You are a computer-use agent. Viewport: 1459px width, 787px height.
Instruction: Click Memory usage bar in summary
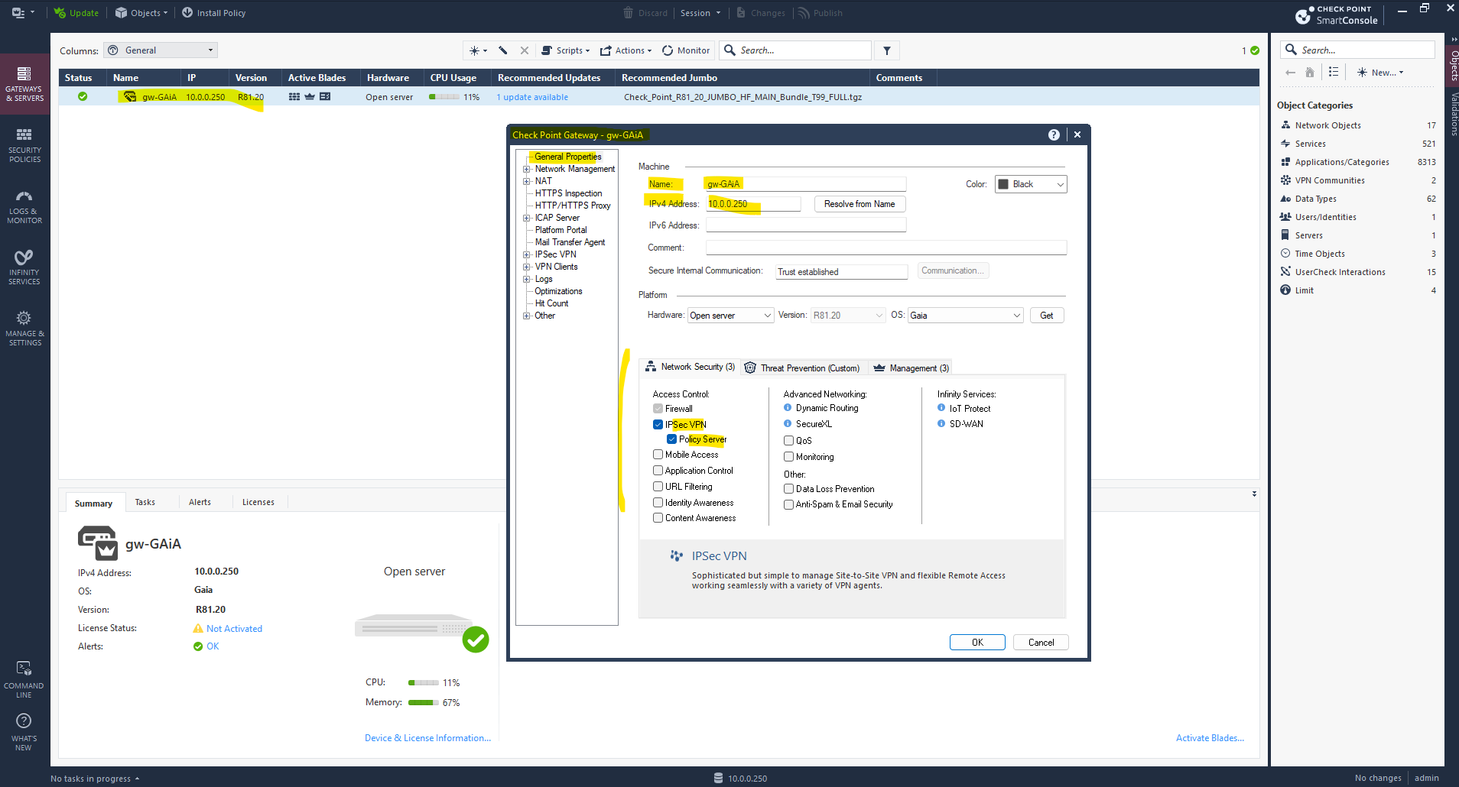click(424, 703)
